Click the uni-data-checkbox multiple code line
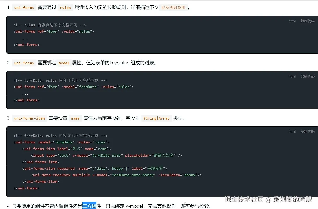The height and width of the screenshot is (209, 318). pos(117,175)
